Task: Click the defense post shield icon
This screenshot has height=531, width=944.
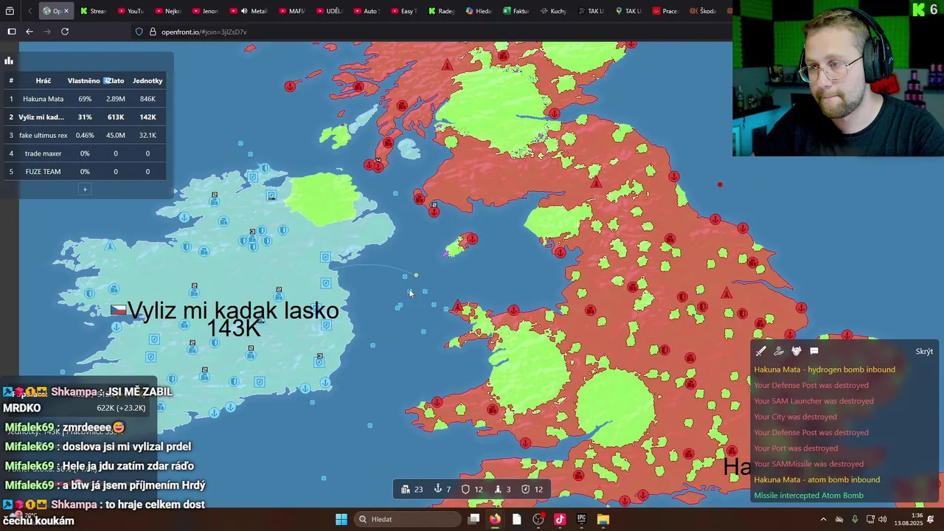Action: [x=465, y=489]
